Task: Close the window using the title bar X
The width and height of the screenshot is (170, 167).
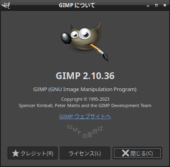Action: (x=165, y=5)
